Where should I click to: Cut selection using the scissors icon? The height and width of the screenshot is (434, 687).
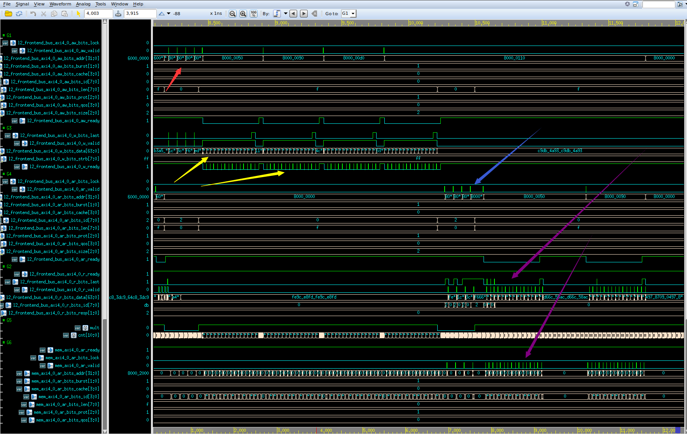pyautogui.click(x=44, y=14)
